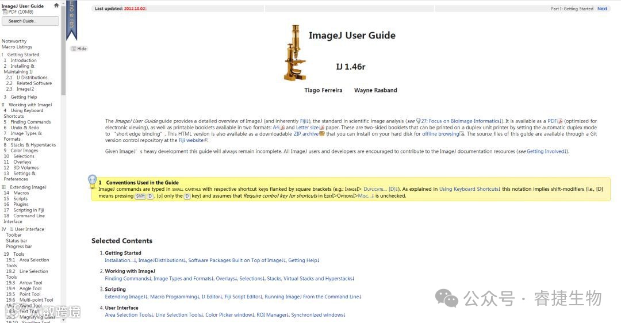Follow the Fiji link in the intro paragraph
Viewport: 621px width, 323px height.
pyautogui.click(x=305, y=121)
